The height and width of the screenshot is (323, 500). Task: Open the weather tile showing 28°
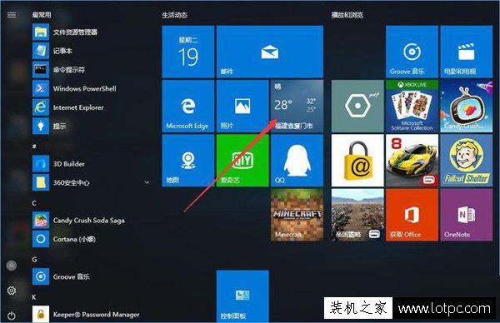(297, 106)
